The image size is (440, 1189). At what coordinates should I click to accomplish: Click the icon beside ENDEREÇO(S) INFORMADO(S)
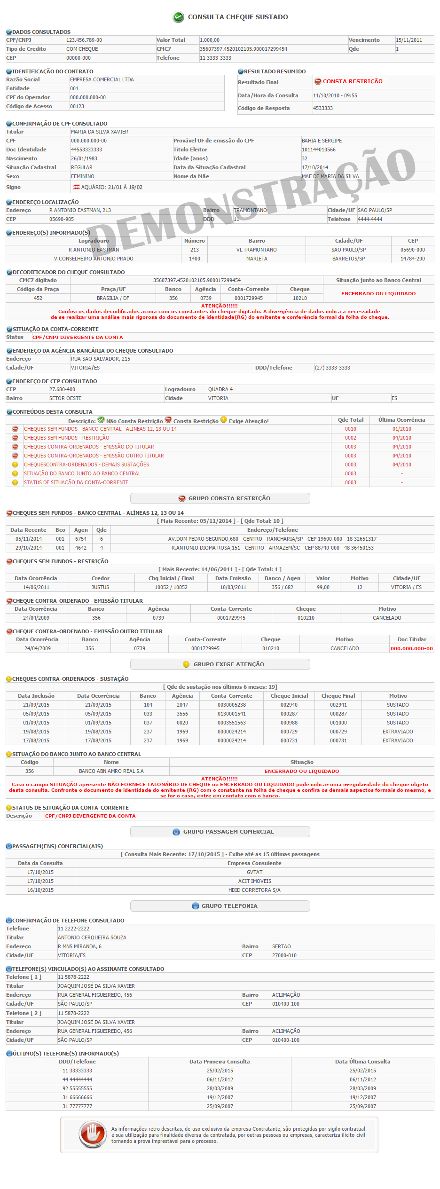[9, 233]
